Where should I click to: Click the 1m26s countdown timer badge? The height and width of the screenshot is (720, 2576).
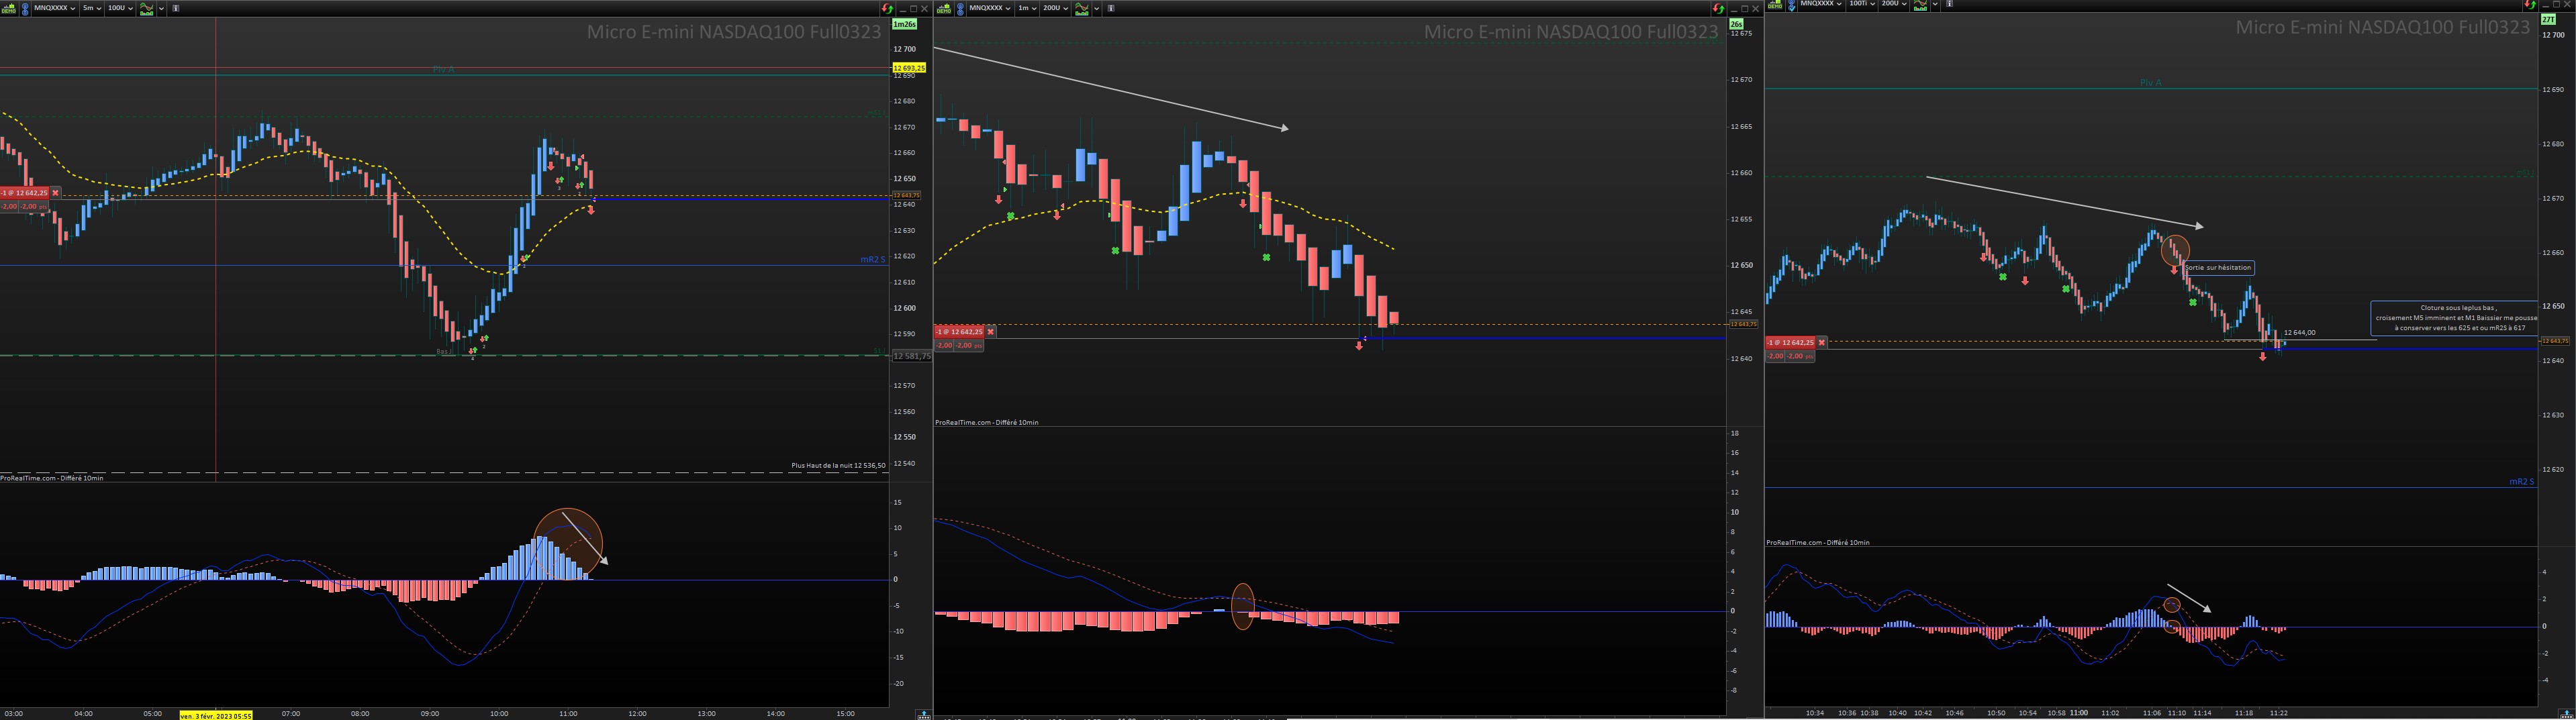[904, 24]
